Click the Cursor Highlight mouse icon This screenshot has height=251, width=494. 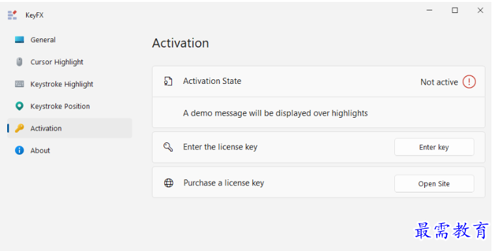coord(19,62)
